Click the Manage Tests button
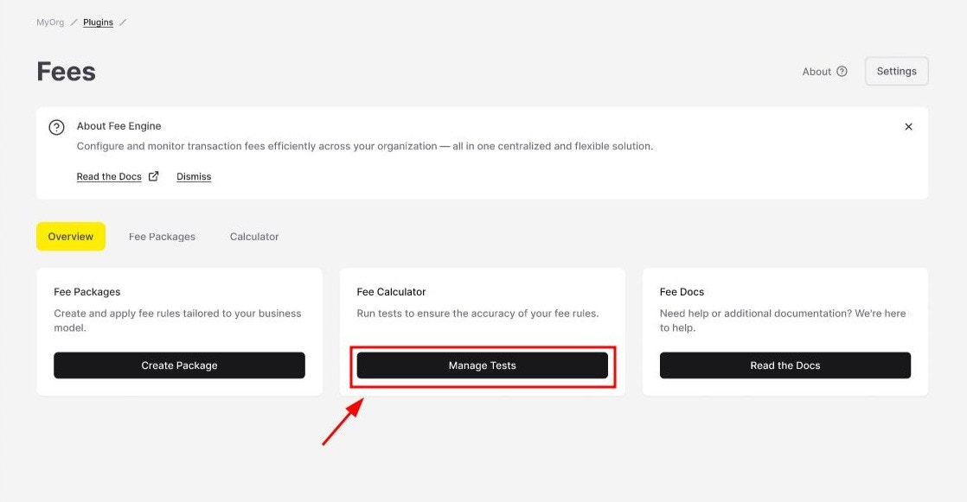The height and width of the screenshot is (502, 967). 483,365
